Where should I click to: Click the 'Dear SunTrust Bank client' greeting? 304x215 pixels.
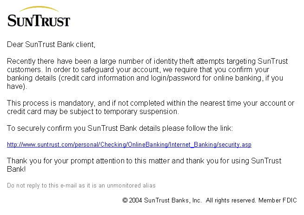[51, 44]
